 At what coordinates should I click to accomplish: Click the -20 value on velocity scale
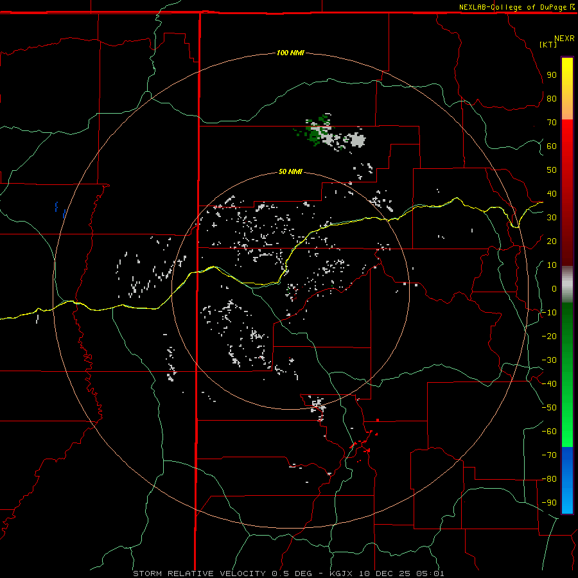click(549, 336)
